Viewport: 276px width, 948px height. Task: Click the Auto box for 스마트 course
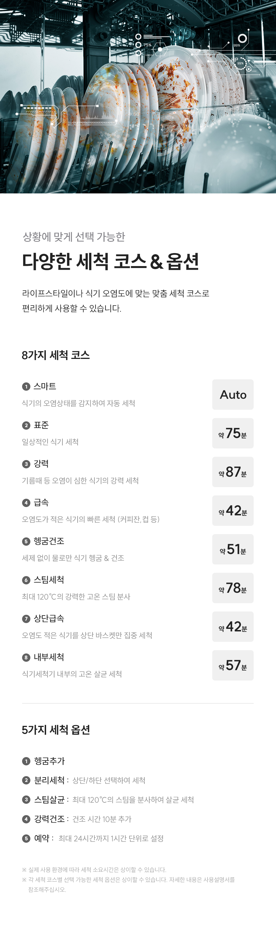click(233, 395)
